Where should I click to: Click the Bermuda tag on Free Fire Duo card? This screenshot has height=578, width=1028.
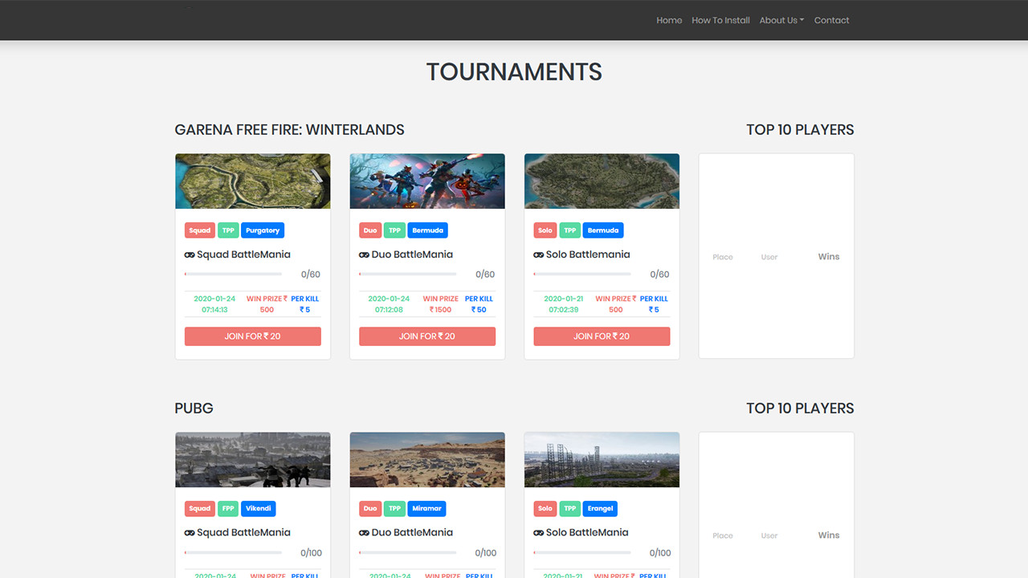[x=427, y=230]
